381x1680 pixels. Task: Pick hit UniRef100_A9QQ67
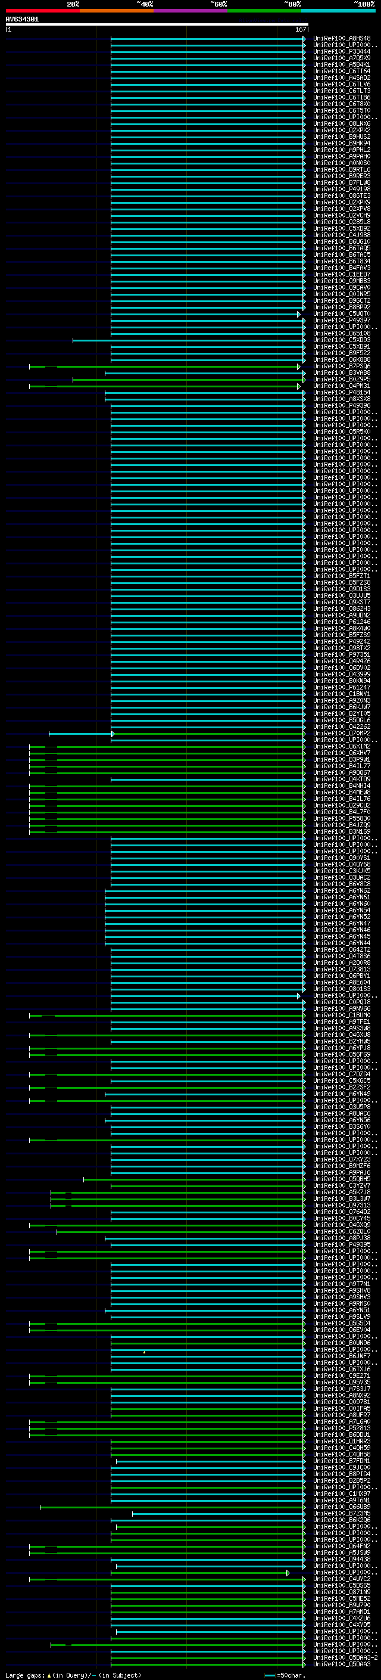tap(341, 773)
